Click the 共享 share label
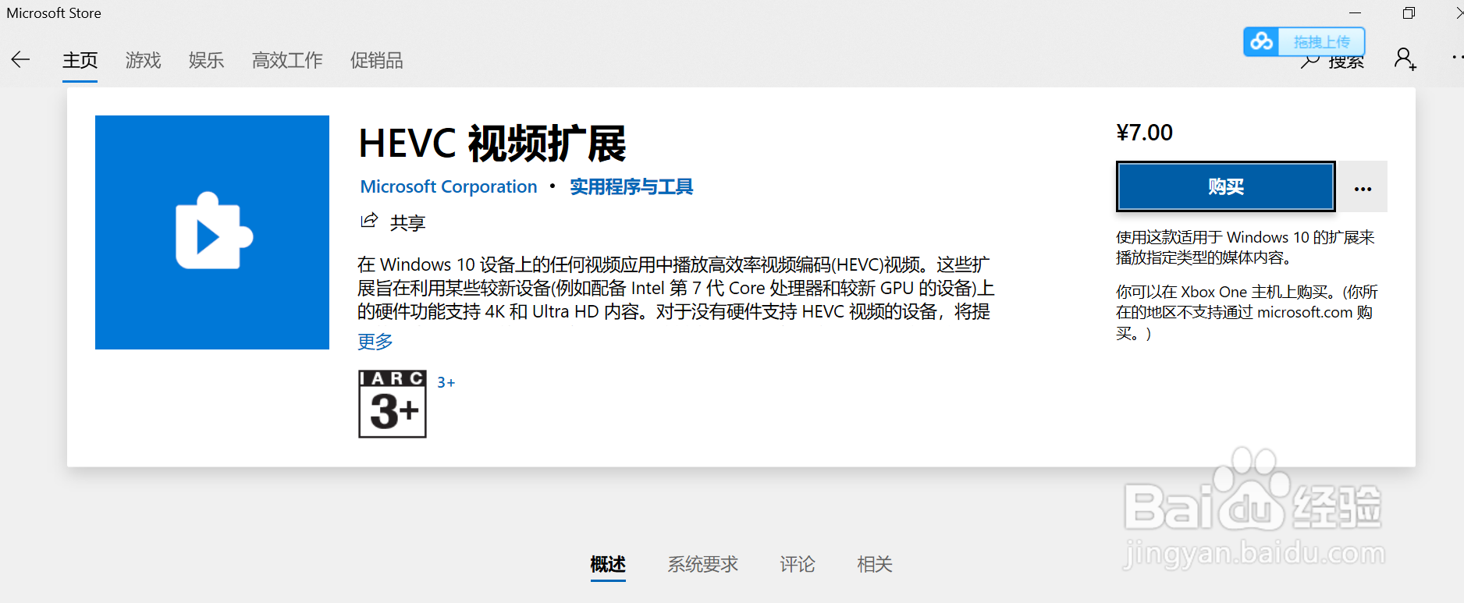 pyautogui.click(x=407, y=223)
